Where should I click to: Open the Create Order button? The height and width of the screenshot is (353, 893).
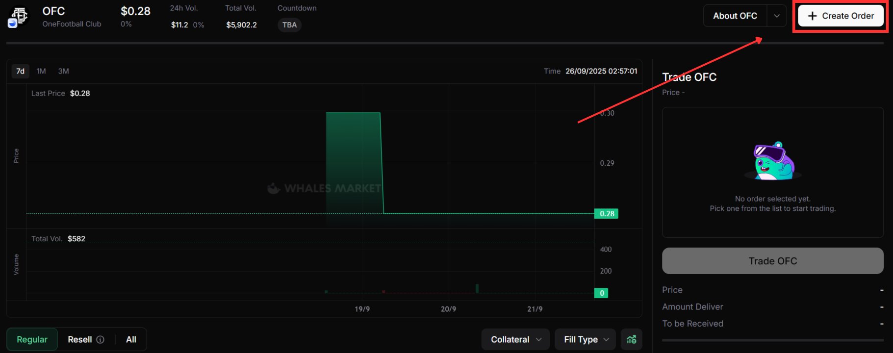point(841,16)
